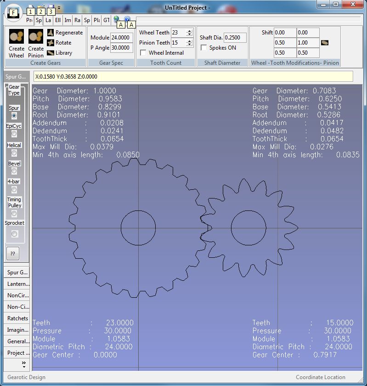This screenshot has height=386, width=367.
Task: Switch to the Ra ribbon tab
Action: [x=77, y=20]
